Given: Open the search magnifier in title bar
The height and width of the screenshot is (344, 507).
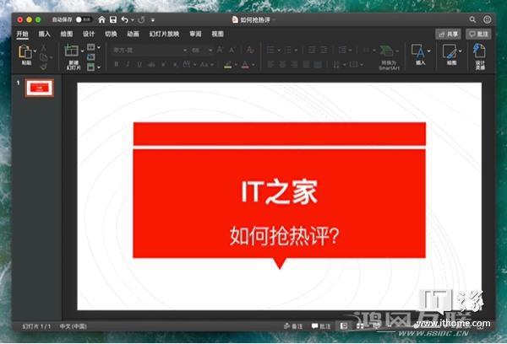Looking at the screenshot, I should [472, 19].
